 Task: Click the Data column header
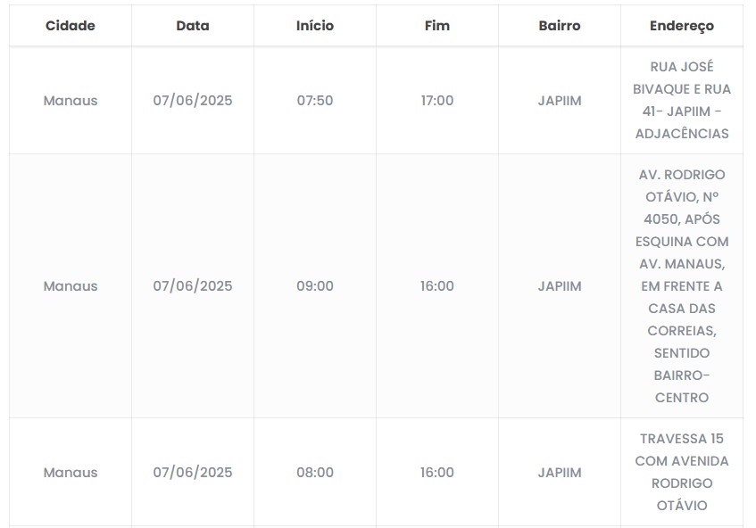tap(193, 26)
